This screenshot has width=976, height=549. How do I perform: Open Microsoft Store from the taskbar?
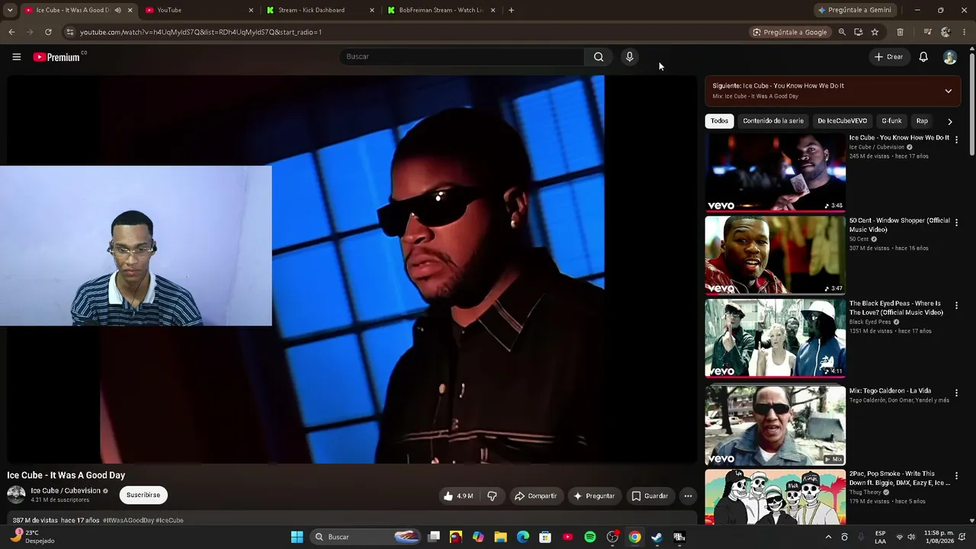545,537
